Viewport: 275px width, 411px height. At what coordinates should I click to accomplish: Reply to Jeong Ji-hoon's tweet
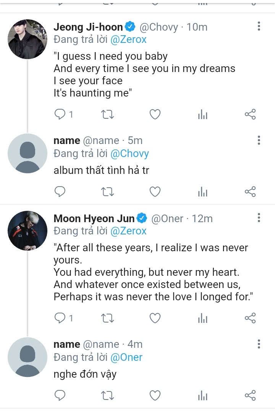[60, 114]
